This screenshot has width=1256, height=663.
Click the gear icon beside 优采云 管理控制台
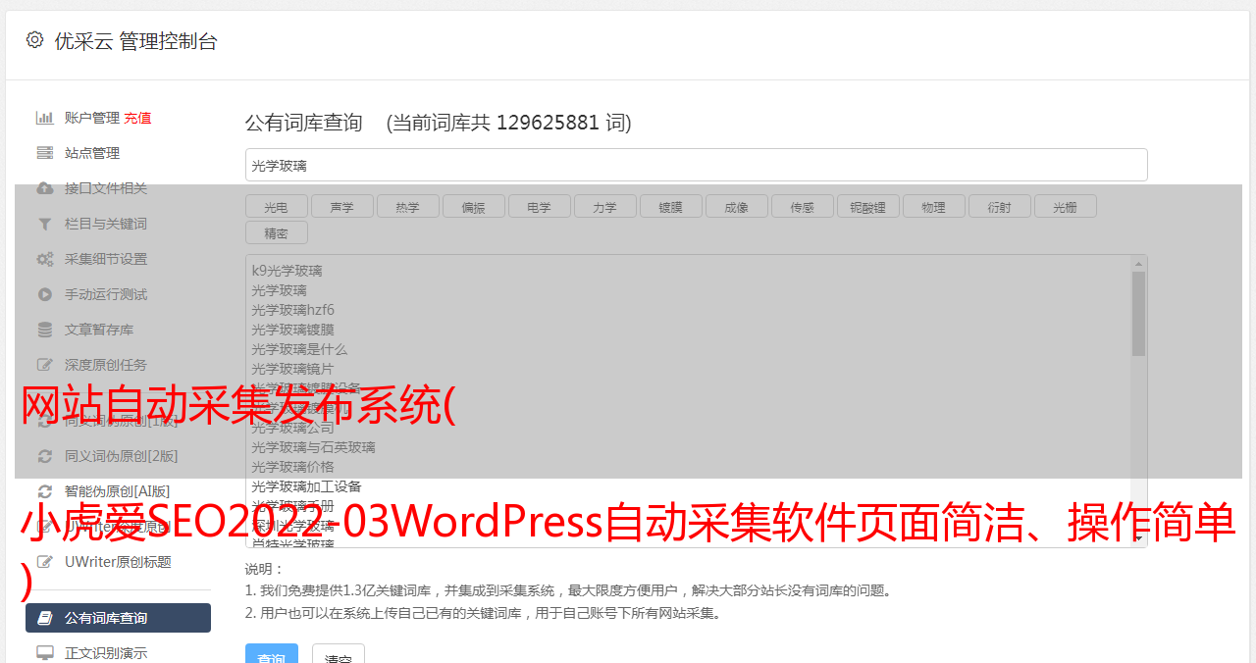click(x=35, y=40)
